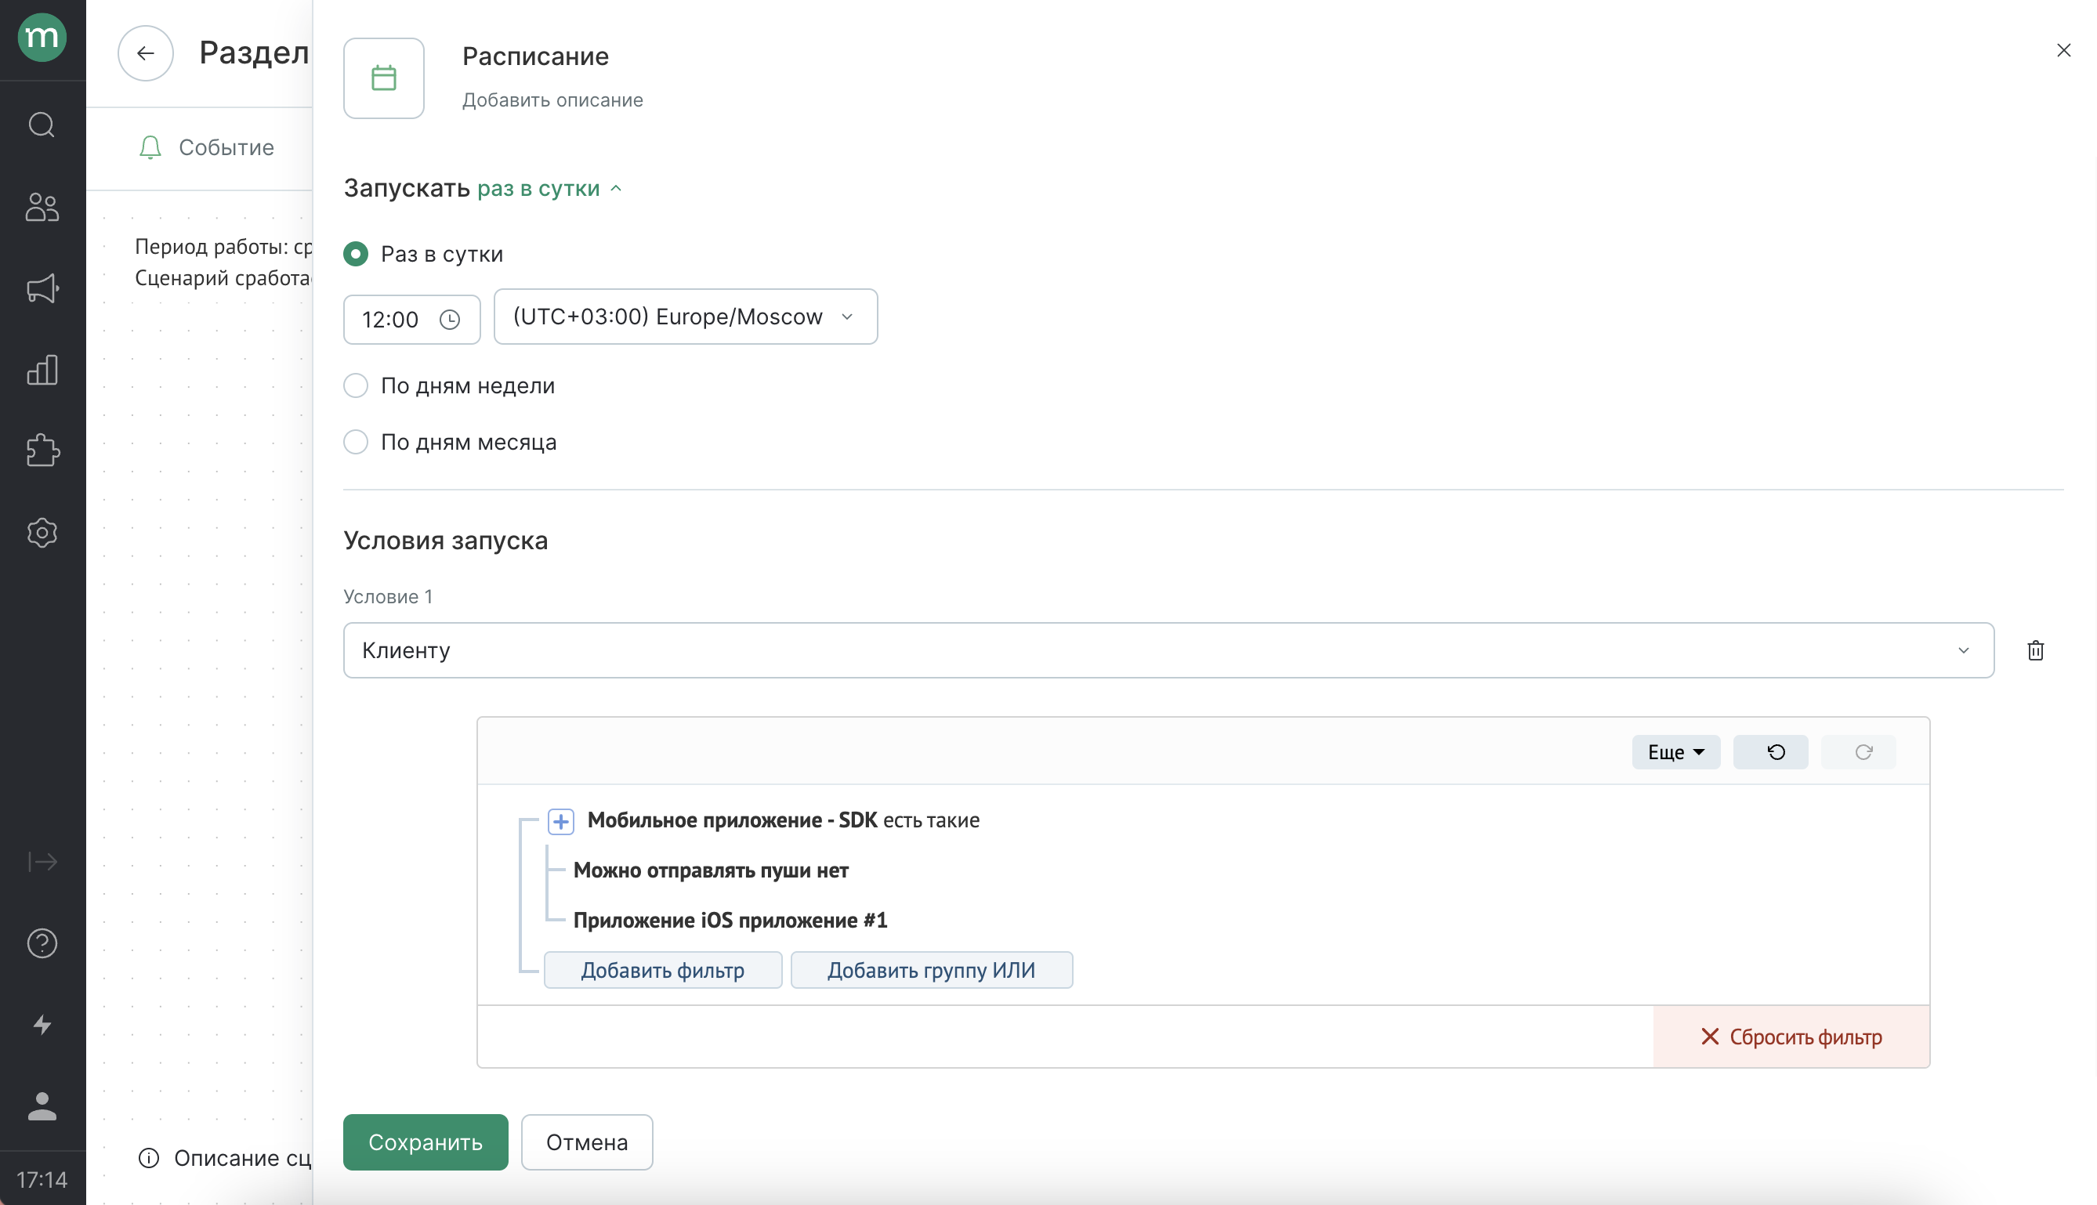Click the Сценарий сработа text in the background
The width and height of the screenshot is (2097, 1205).
pyautogui.click(x=223, y=278)
